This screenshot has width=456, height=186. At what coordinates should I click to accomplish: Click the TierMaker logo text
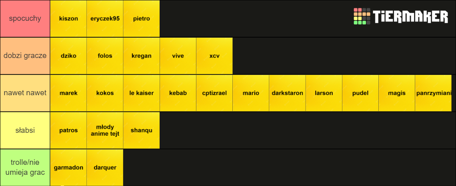click(411, 16)
